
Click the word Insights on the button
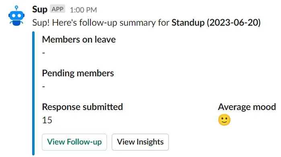pyautogui.click(x=150, y=142)
